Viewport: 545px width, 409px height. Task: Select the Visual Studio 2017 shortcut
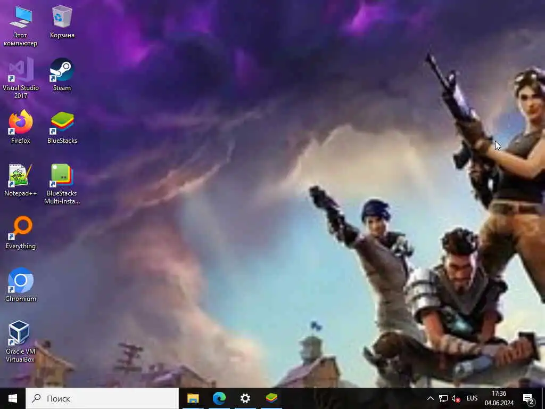[x=21, y=79]
